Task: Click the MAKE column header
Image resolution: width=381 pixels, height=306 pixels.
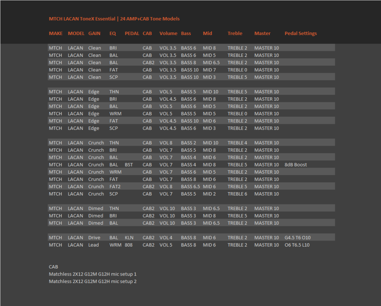Action: click(56, 33)
